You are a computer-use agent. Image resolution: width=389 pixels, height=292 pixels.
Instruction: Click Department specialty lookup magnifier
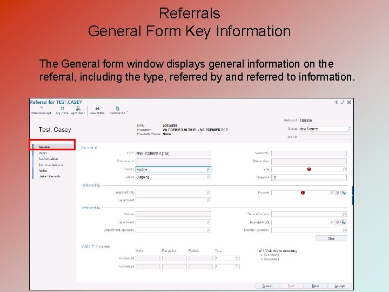(x=209, y=230)
